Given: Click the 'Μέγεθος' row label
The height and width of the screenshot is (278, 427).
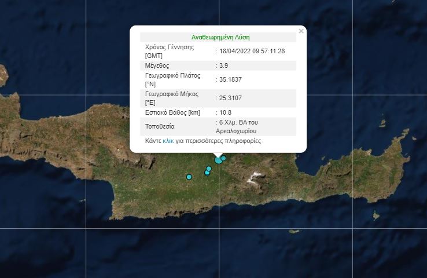Looking at the screenshot, I should 157,65.
